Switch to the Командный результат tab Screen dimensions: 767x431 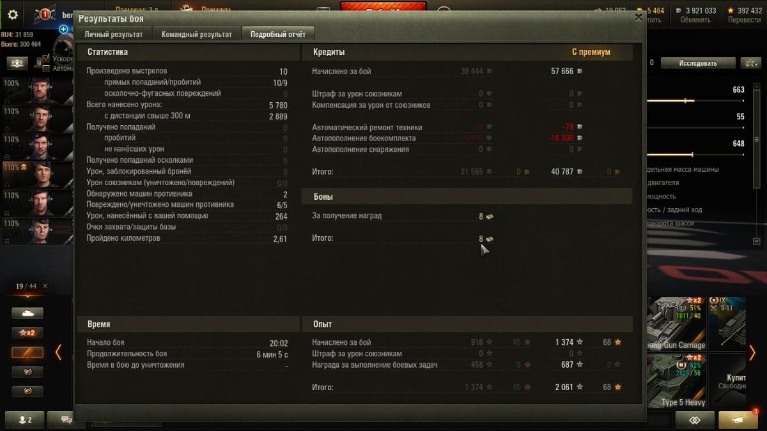coord(196,34)
